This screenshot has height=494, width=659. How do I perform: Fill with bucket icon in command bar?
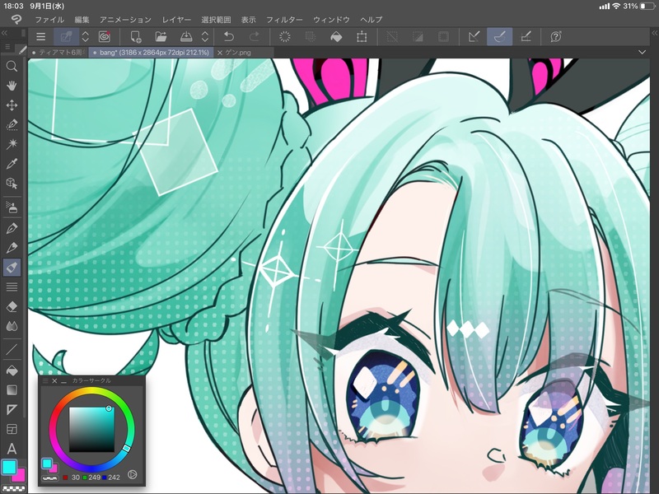336,37
